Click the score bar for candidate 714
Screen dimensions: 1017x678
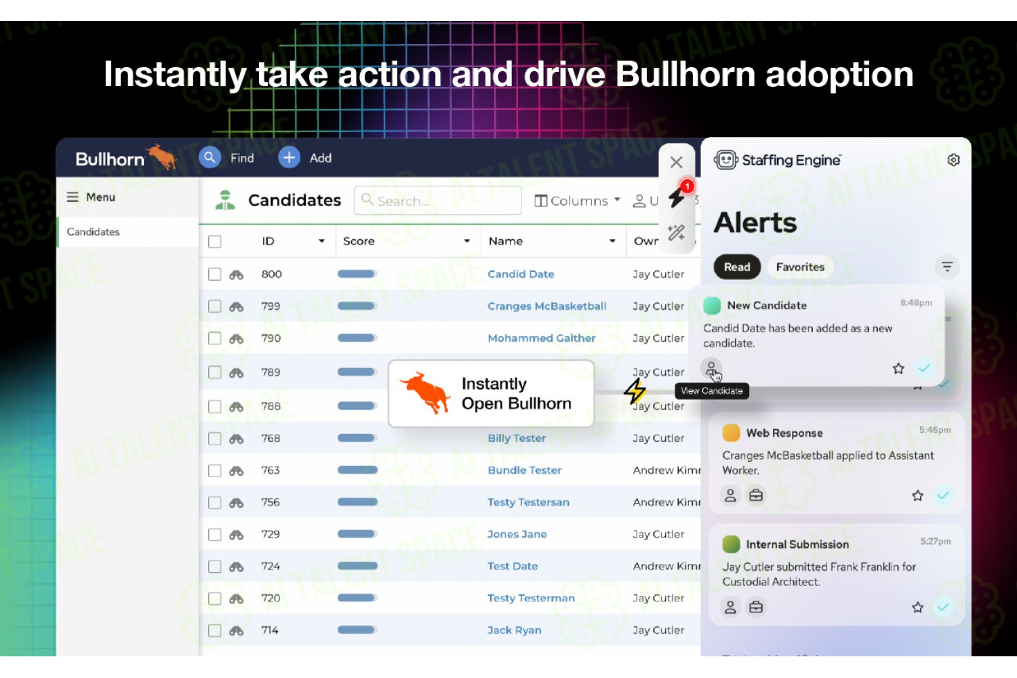[x=357, y=630]
